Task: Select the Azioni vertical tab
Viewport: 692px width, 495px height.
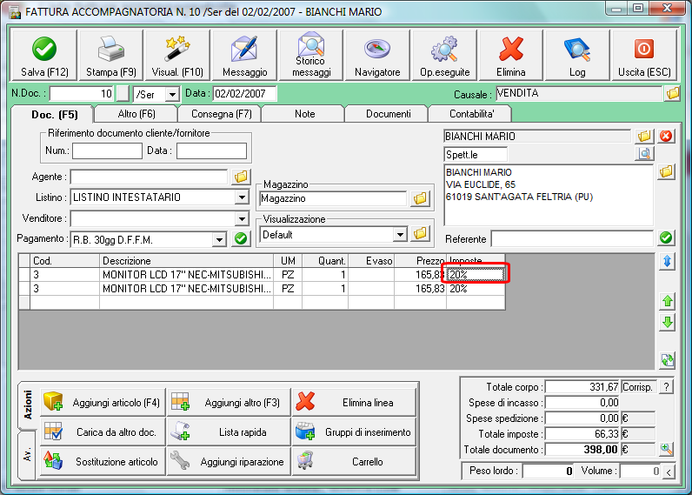Action: point(28,405)
